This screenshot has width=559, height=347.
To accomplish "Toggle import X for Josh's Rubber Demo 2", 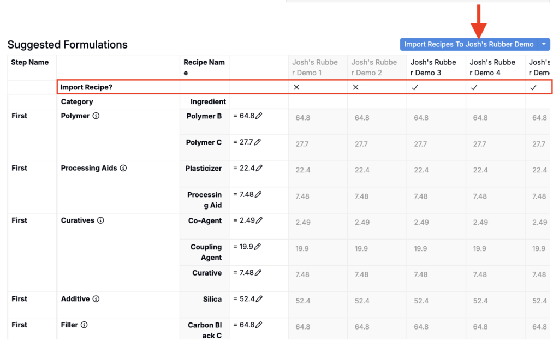I will [356, 87].
